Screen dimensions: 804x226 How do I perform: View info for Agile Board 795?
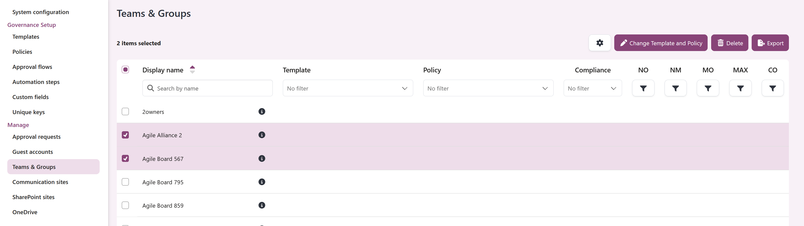click(262, 182)
